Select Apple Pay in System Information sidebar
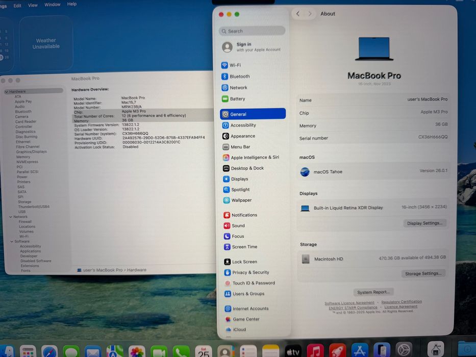The width and height of the screenshot is (476, 357). click(23, 101)
